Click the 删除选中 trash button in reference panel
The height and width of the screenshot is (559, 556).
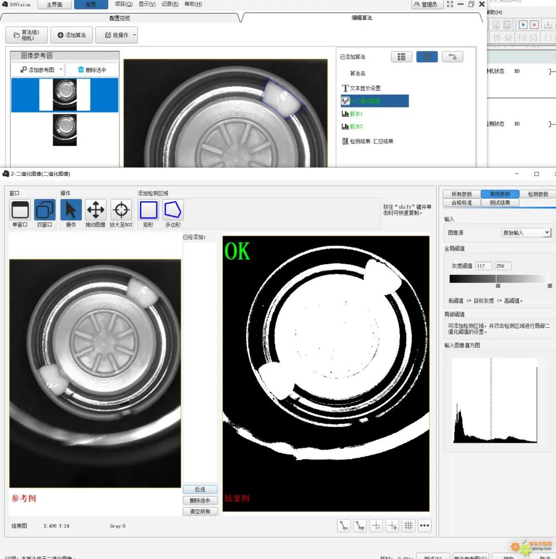click(x=92, y=70)
